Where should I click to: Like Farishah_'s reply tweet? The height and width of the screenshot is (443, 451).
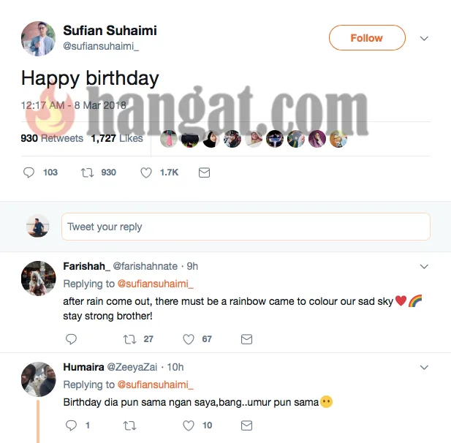coord(189,339)
